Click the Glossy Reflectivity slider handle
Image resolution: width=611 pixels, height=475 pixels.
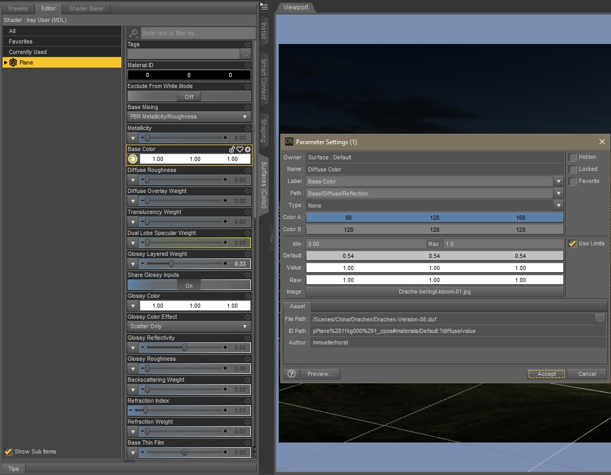click(184, 347)
